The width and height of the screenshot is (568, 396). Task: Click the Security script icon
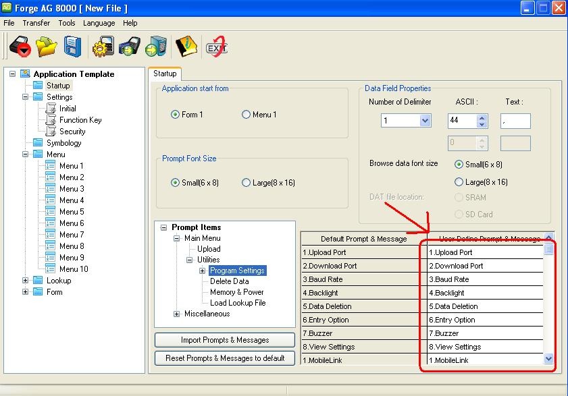51,132
